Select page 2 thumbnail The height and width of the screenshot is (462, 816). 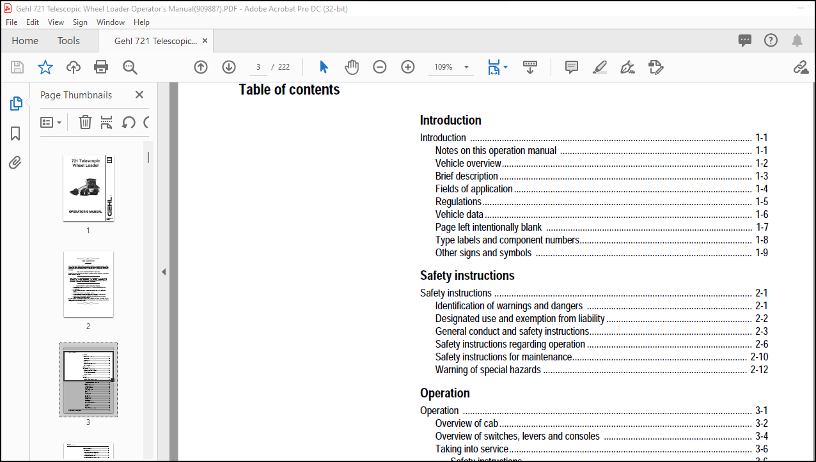[88, 284]
